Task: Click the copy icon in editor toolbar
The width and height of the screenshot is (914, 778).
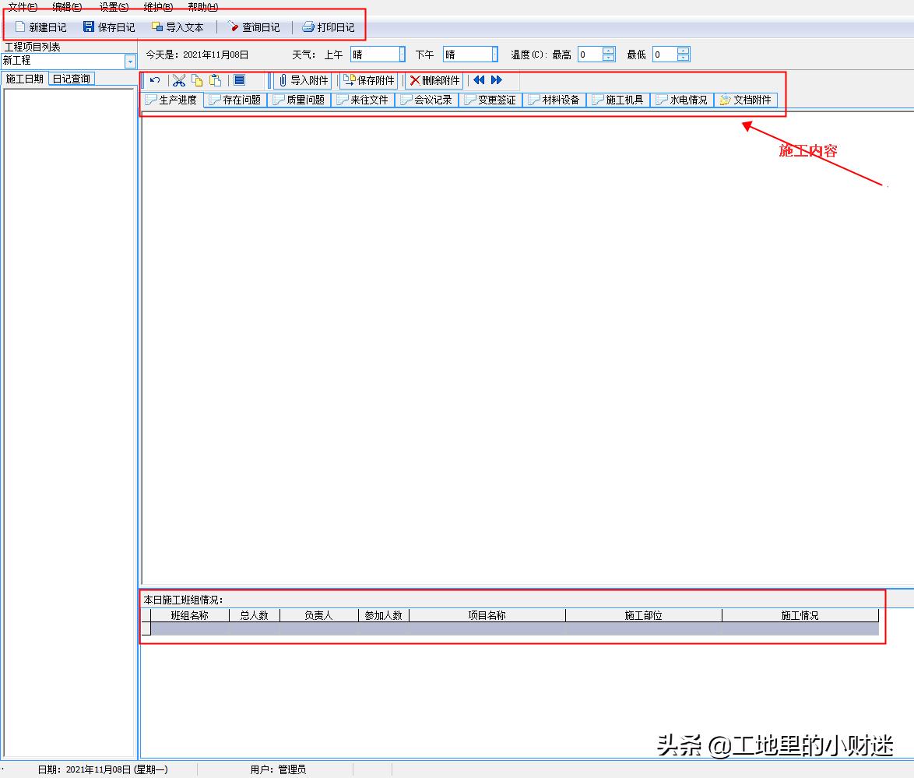Action: [197, 80]
